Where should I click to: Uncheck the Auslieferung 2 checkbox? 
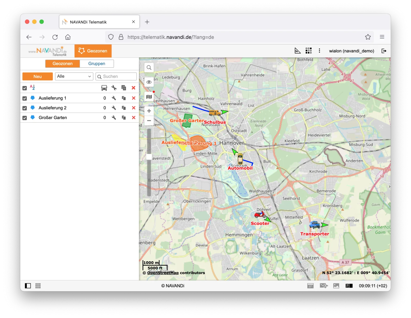point(25,108)
